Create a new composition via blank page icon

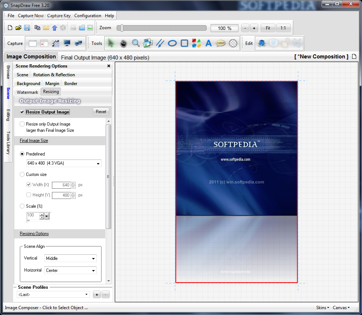10,28
